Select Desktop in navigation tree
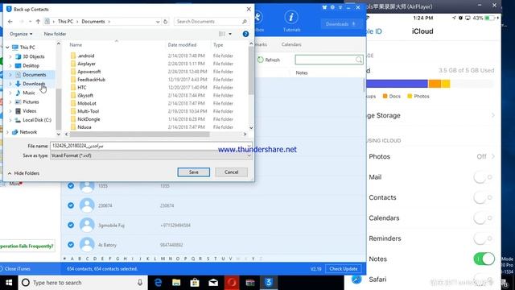The image size is (515, 290). (31, 65)
